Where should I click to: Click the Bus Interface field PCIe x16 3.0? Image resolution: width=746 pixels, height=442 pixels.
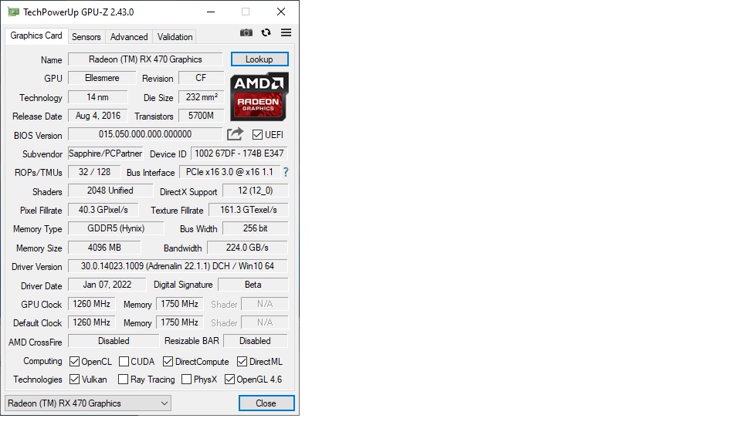(229, 171)
